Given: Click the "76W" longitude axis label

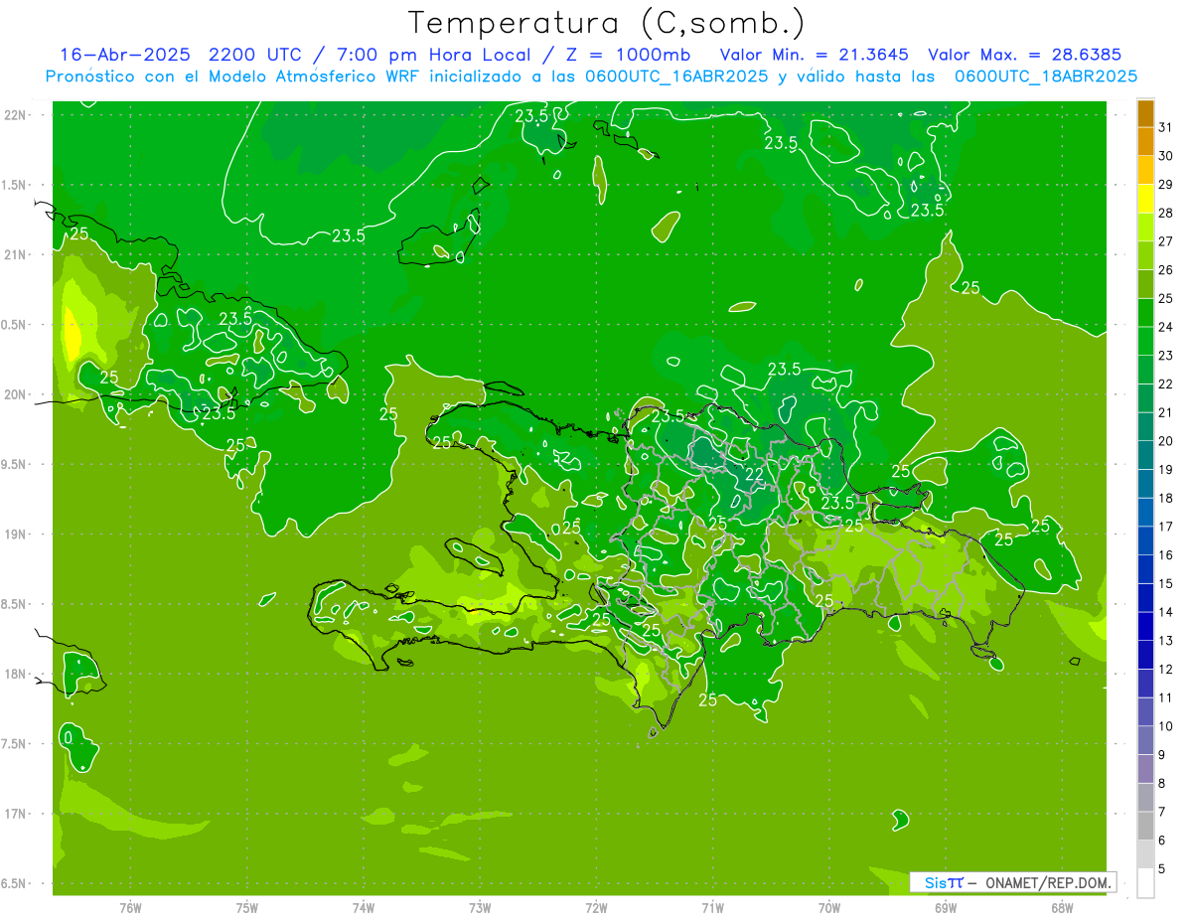Looking at the screenshot, I should click(130, 907).
